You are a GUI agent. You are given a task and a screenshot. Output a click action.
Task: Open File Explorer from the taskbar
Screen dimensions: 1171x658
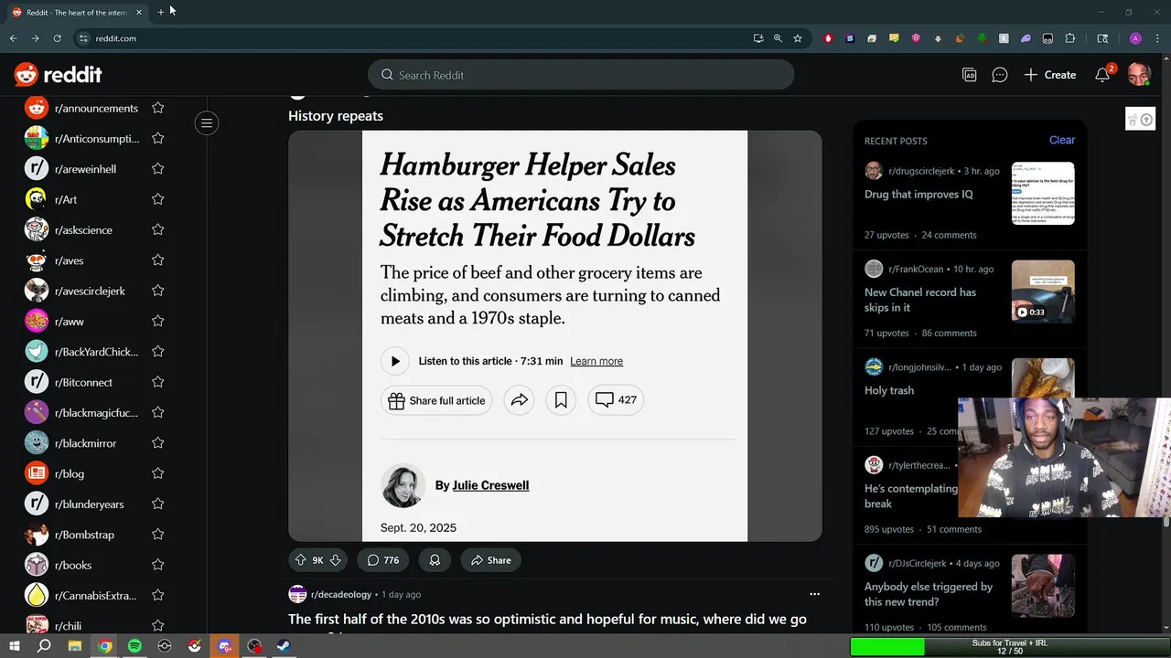point(75,646)
